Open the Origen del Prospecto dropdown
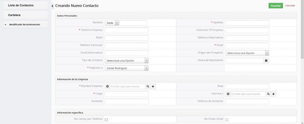The height and width of the screenshot is (124, 304). (x=247, y=53)
